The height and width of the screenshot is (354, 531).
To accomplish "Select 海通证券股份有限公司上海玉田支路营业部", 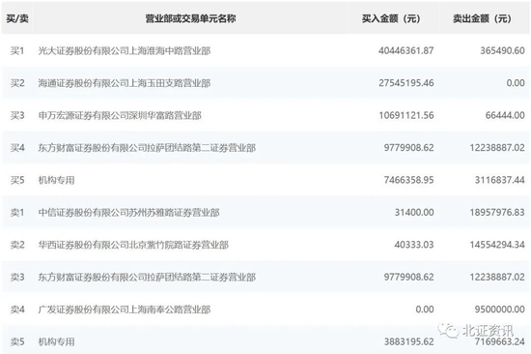I will tap(125, 83).
